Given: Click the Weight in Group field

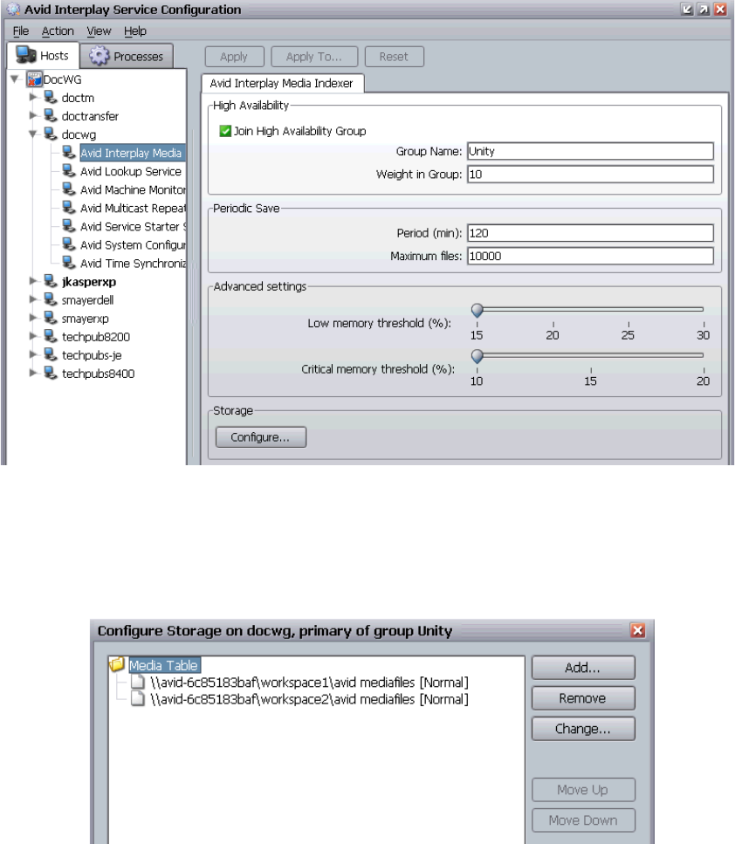Looking at the screenshot, I should (590, 174).
